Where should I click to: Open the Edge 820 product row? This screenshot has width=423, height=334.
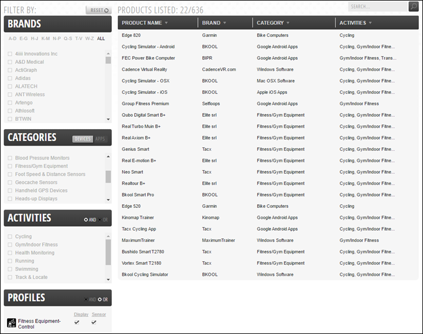[x=131, y=35]
